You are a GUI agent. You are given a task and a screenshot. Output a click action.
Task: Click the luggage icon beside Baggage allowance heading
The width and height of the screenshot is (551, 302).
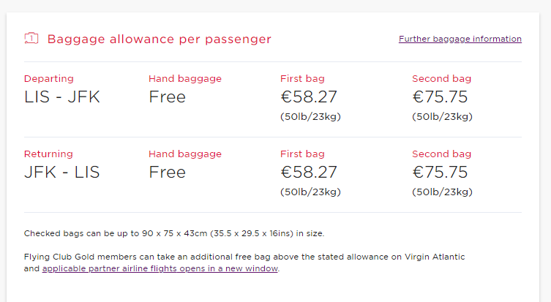point(31,38)
